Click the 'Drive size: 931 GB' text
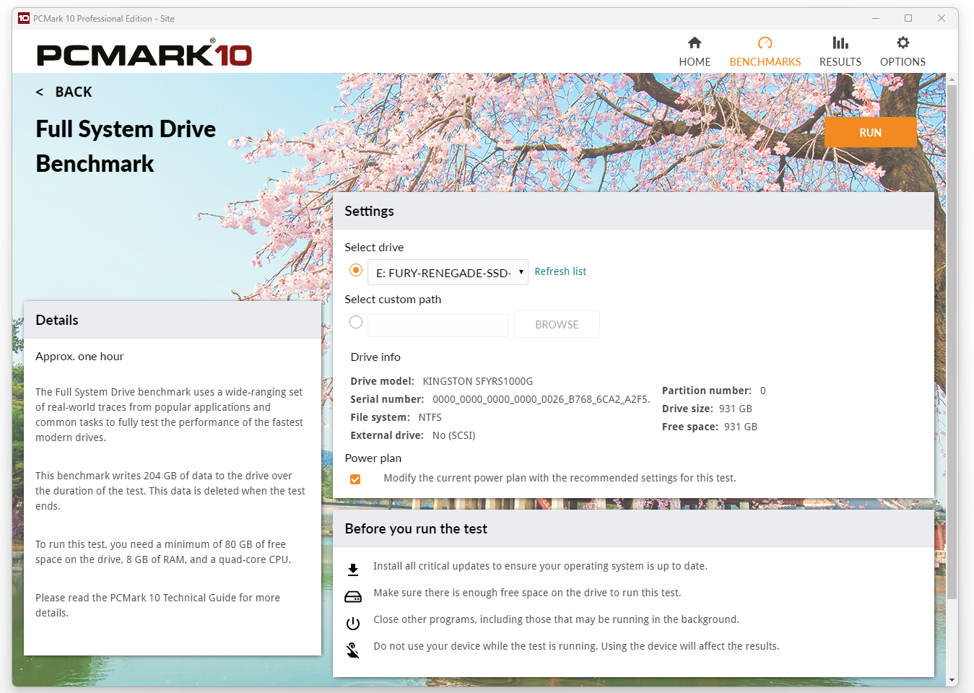Viewport: 974px width, 693px height. [x=707, y=409]
